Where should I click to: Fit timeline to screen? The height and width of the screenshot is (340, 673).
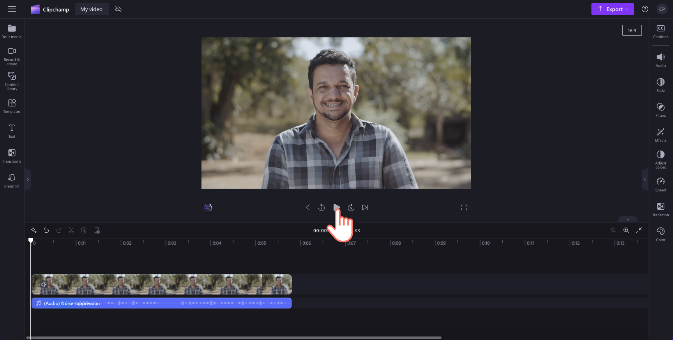pyautogui.click(x=639, y=230)
